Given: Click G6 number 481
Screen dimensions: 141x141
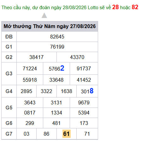Looking at the screenshot, I should tap(56, 123).
